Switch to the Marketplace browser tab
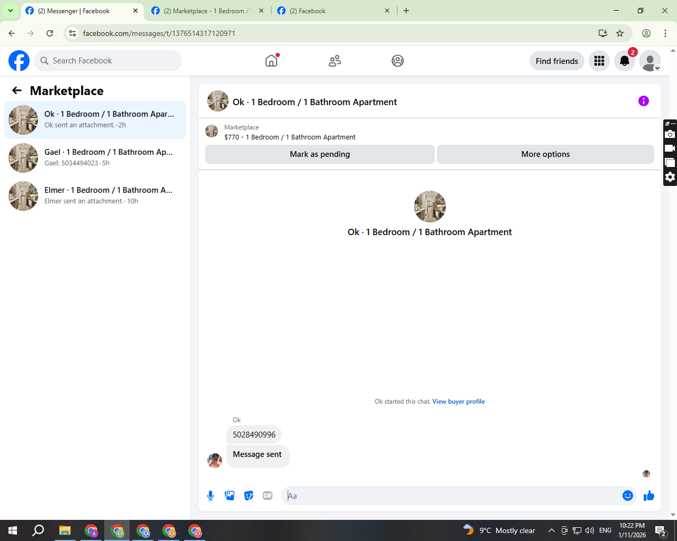Screen dimensions: 677x541 click(208, 11)
